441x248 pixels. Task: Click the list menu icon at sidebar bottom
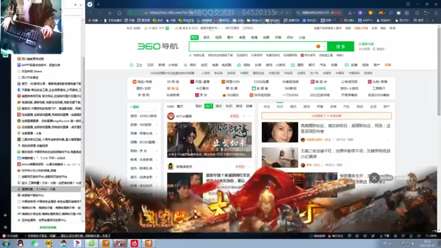5,227
